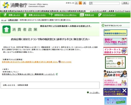Open 家族みんなで防ごう 高齢者詐欺 banner

coord(115,74)
